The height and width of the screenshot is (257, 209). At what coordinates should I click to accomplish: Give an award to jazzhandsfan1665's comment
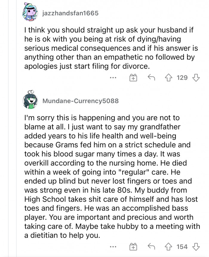[133, 77]
